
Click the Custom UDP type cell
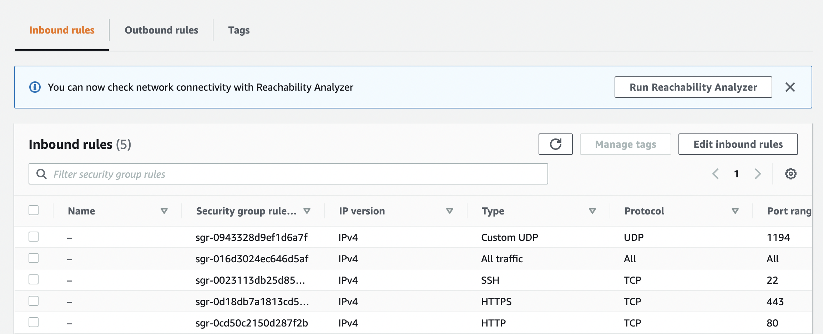tap(510, 237)
